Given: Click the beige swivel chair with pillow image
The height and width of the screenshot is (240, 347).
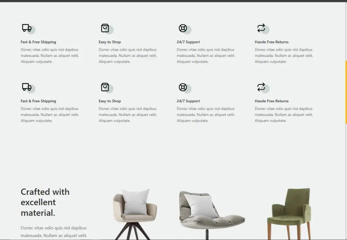Looking at the screenshot, I should pos(135,214).
